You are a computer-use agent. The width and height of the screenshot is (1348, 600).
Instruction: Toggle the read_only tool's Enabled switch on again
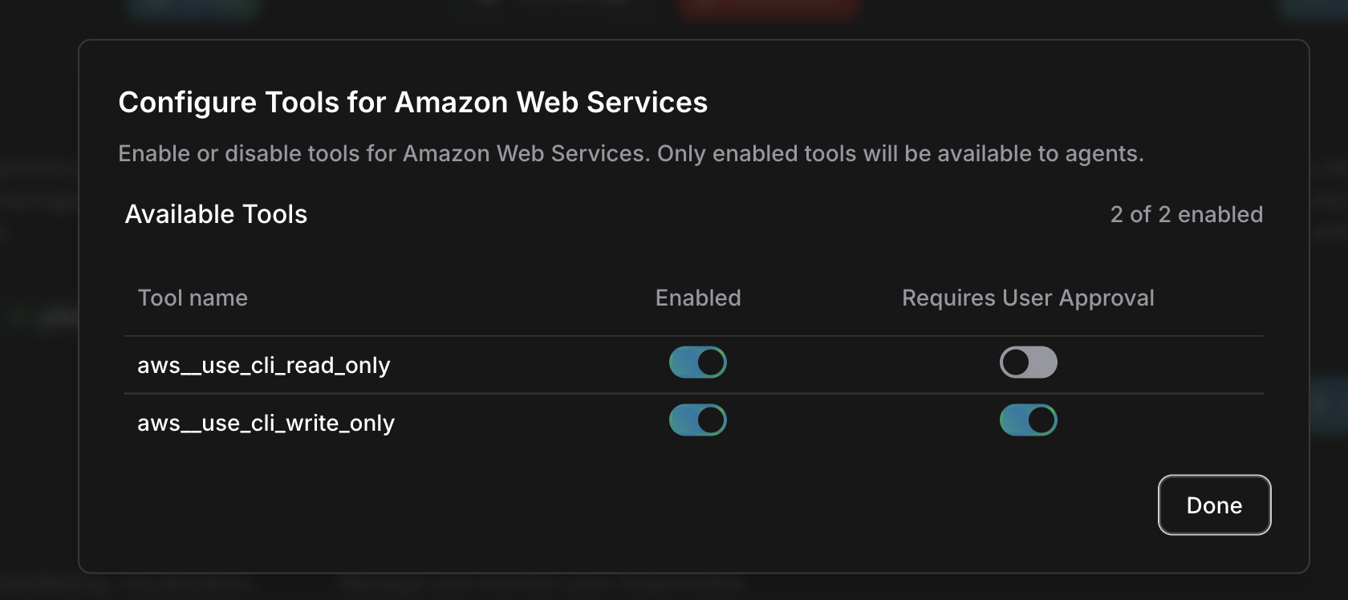tap(697, 363)
